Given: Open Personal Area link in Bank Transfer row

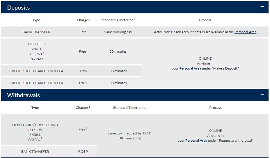Looking at the screenshot, I should [x=245, y=32].
